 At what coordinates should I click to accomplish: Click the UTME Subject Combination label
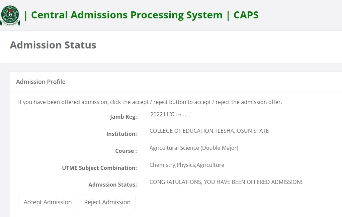click(99, 168)
